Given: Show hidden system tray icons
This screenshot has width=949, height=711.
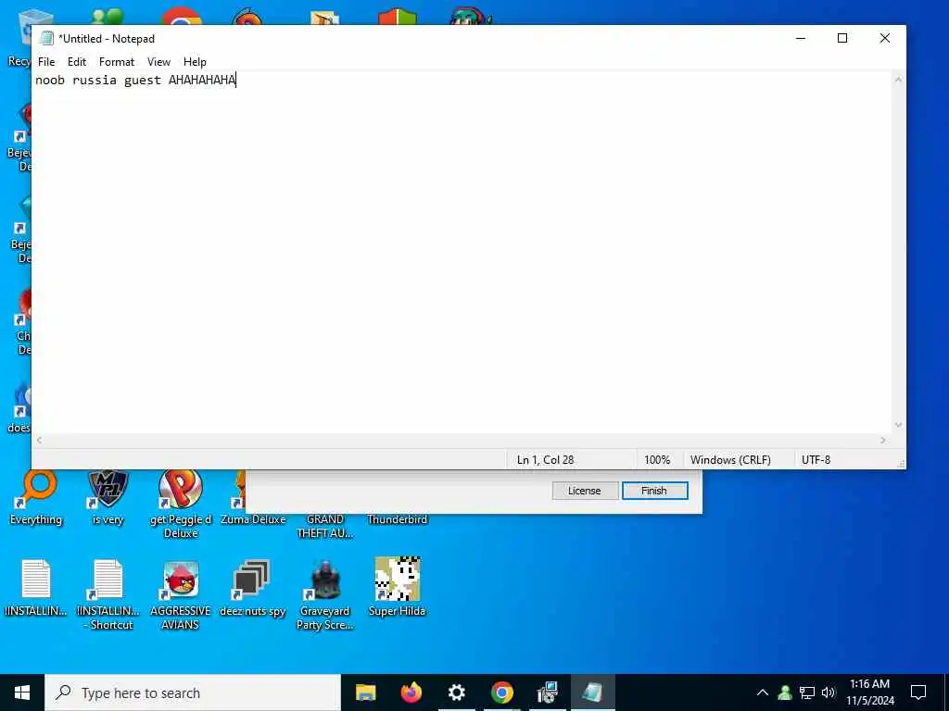Looking at the screenshot, I should point(763,692).
